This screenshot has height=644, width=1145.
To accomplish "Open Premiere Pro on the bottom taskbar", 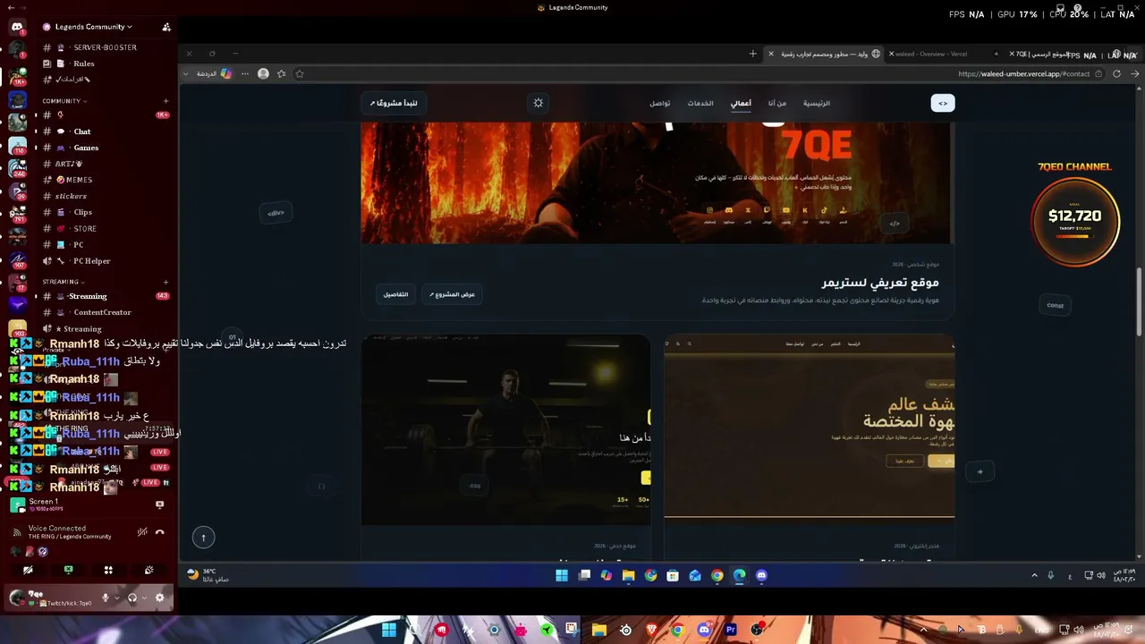I will tap(731, 630).
